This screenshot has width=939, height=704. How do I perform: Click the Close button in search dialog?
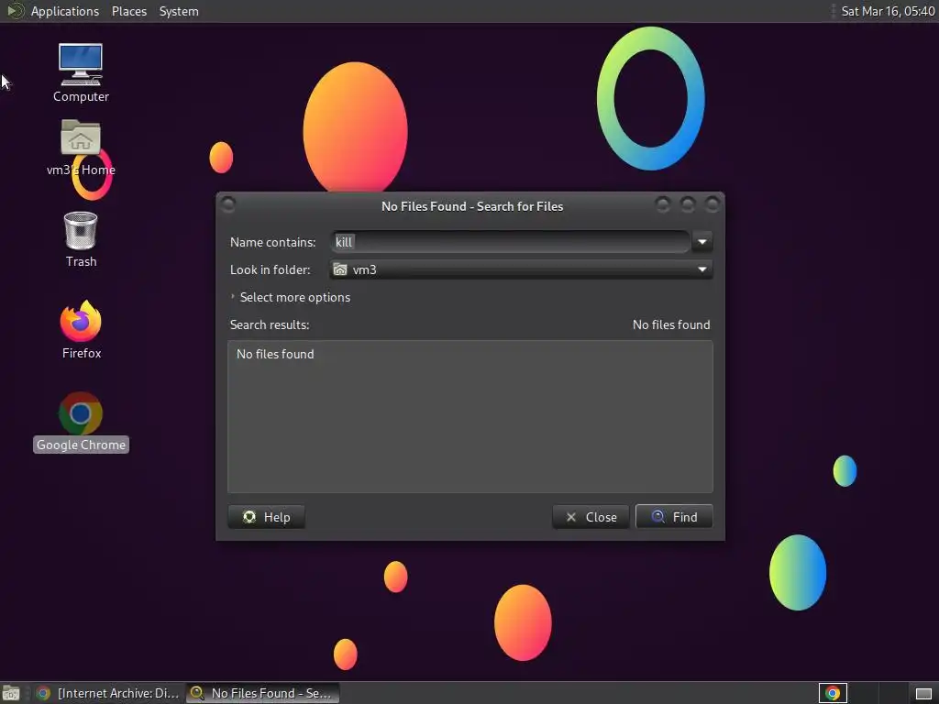591,517
